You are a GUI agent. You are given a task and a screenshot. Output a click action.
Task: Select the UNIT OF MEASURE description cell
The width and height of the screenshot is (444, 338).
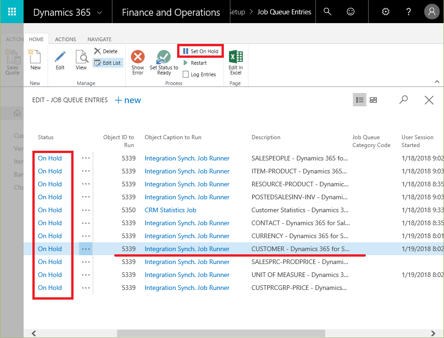tap(300, 275)
